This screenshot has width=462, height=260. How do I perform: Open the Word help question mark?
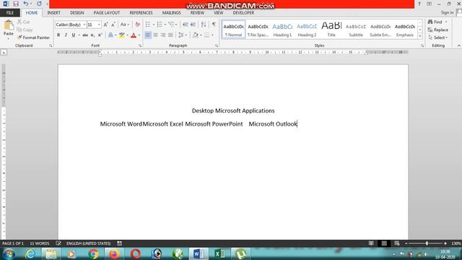point(419,4)
